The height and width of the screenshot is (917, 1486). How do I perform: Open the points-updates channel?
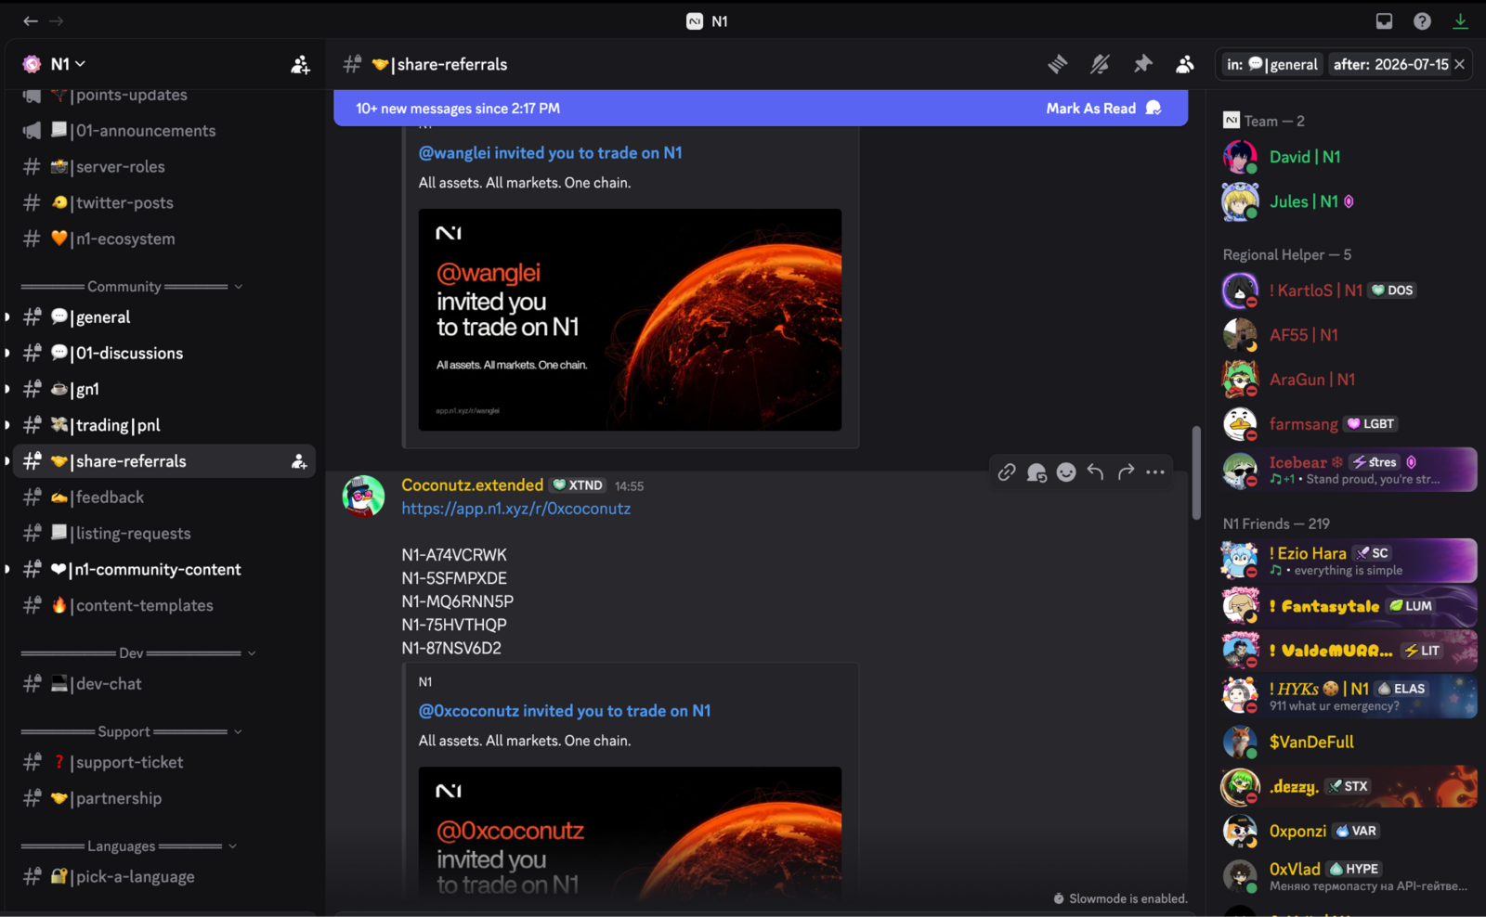164,95
